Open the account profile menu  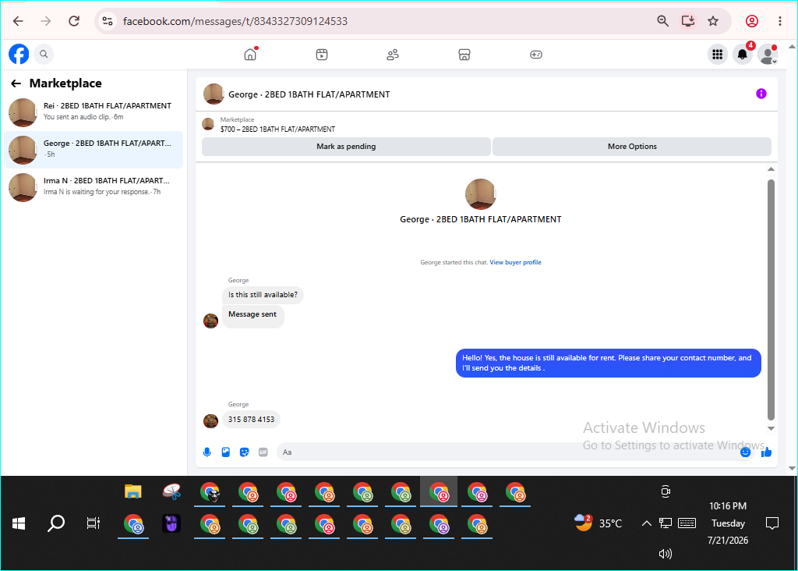[x=768, y=54]
